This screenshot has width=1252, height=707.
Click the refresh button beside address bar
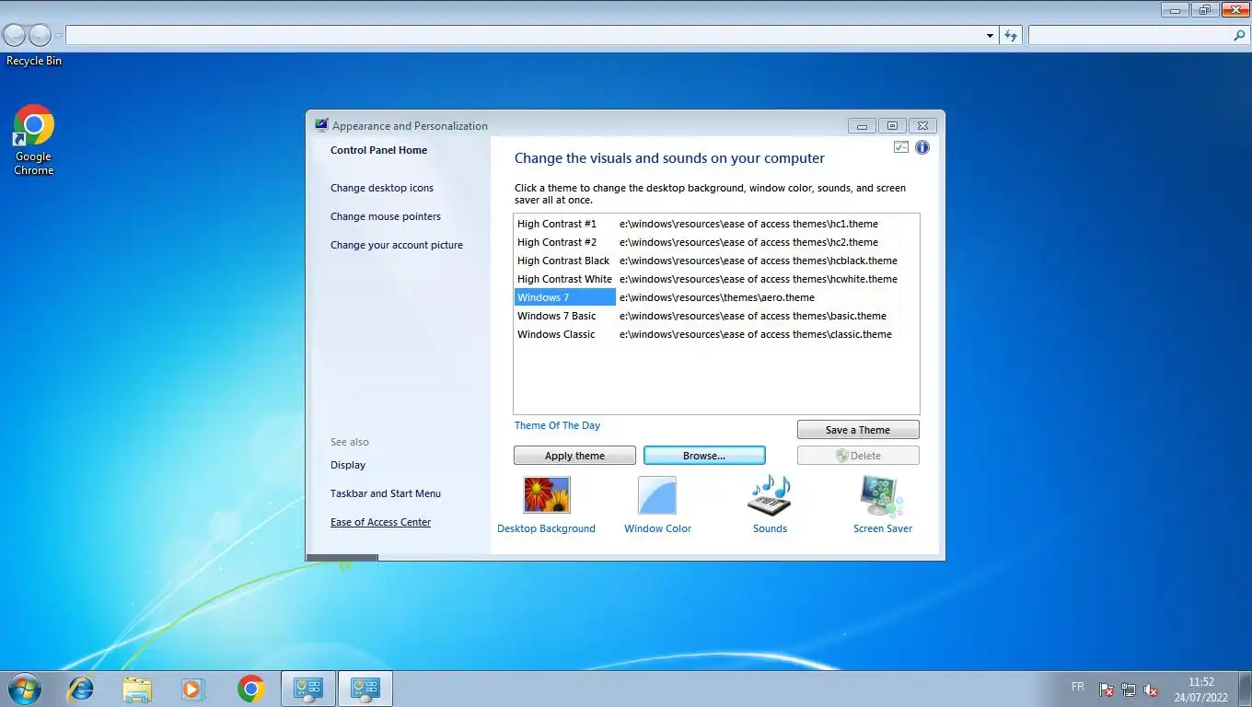(1011, 35)
